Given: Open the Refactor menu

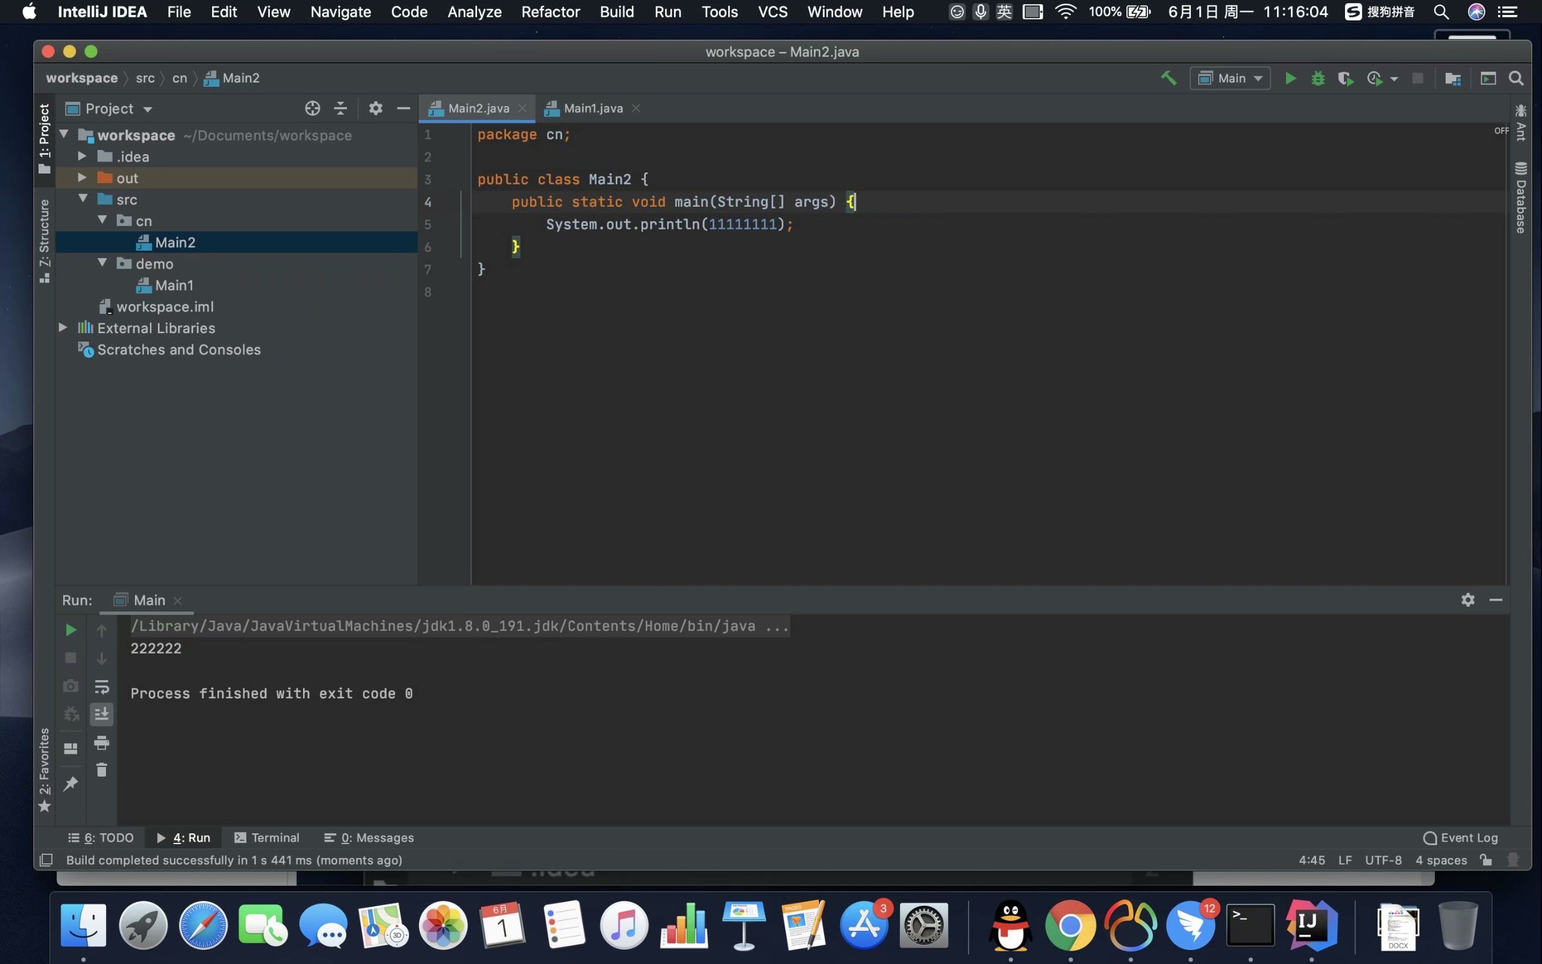Looking at the screenshot, I should pos(550,11).
